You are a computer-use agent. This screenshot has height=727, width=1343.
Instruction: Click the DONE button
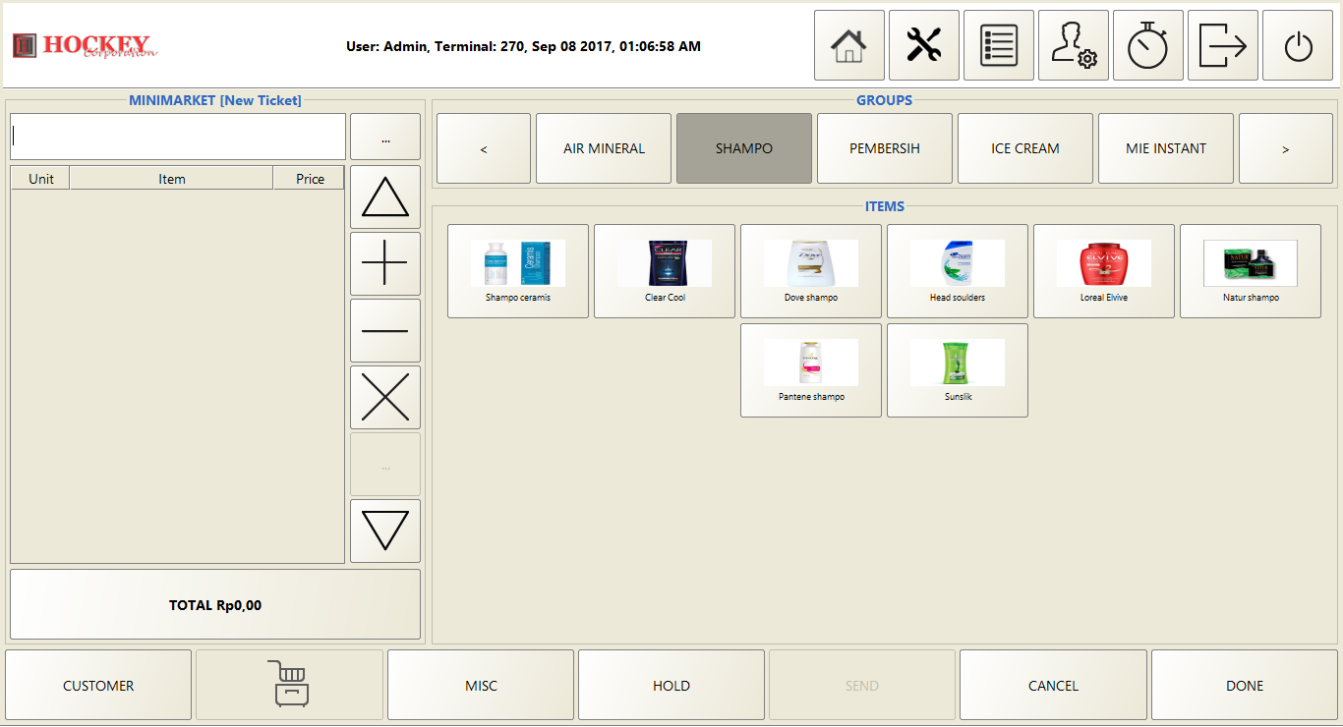click(1245, 685)
